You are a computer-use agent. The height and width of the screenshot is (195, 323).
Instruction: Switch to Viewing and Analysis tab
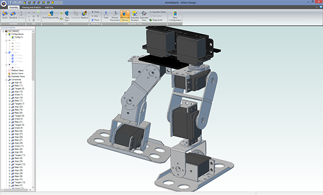click(32, 7)
